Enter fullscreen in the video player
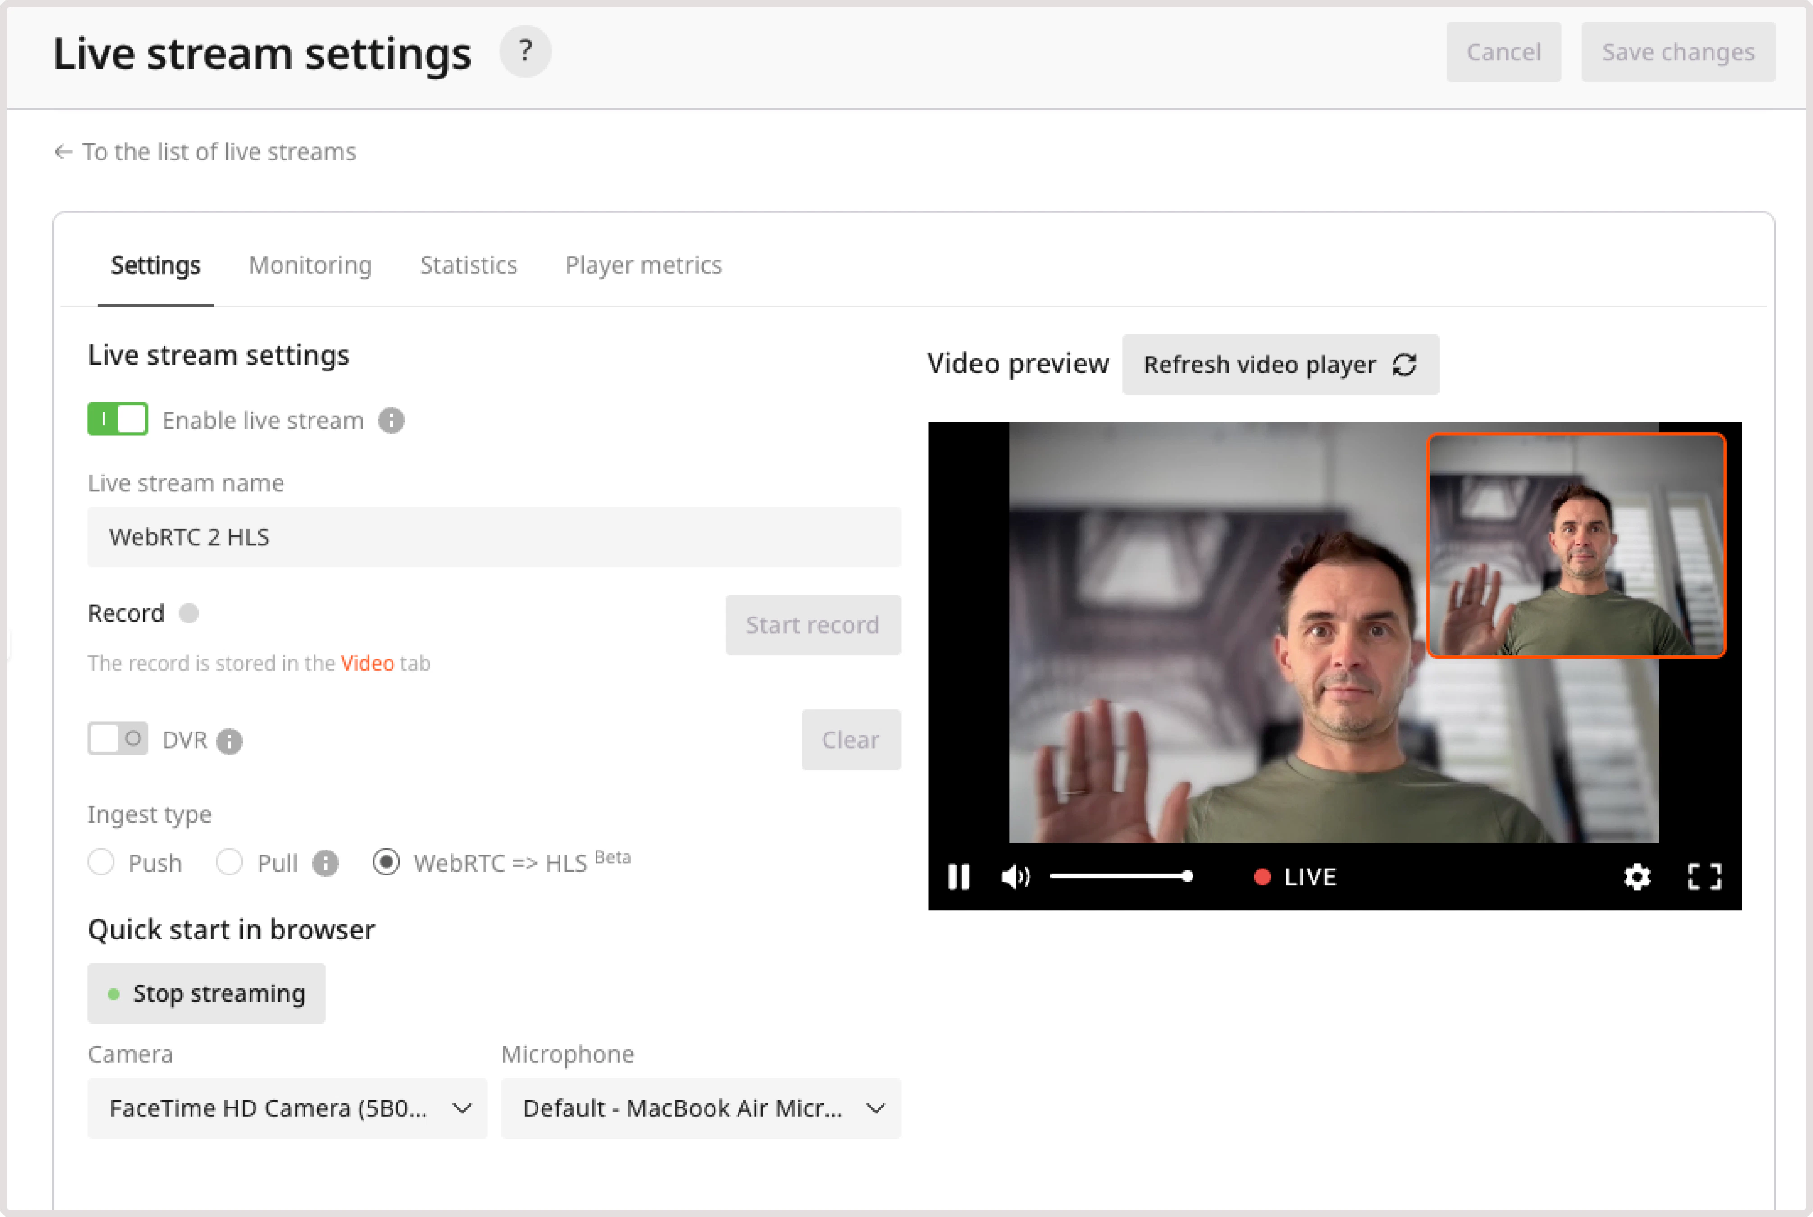The height and width of the screenshot is (1217, 1813). click(x=1704, y=877)
